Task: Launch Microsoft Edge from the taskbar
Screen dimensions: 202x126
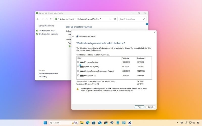Action: tap(88, 123)
